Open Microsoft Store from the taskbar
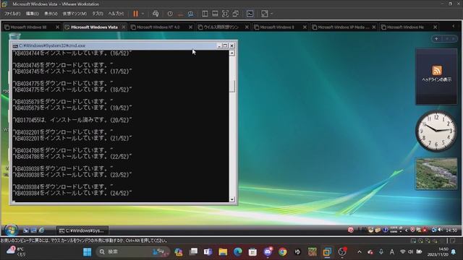 click(x=252, y=252)
